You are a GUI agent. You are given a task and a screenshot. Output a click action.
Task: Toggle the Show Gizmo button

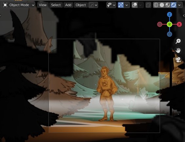[121, 5]
